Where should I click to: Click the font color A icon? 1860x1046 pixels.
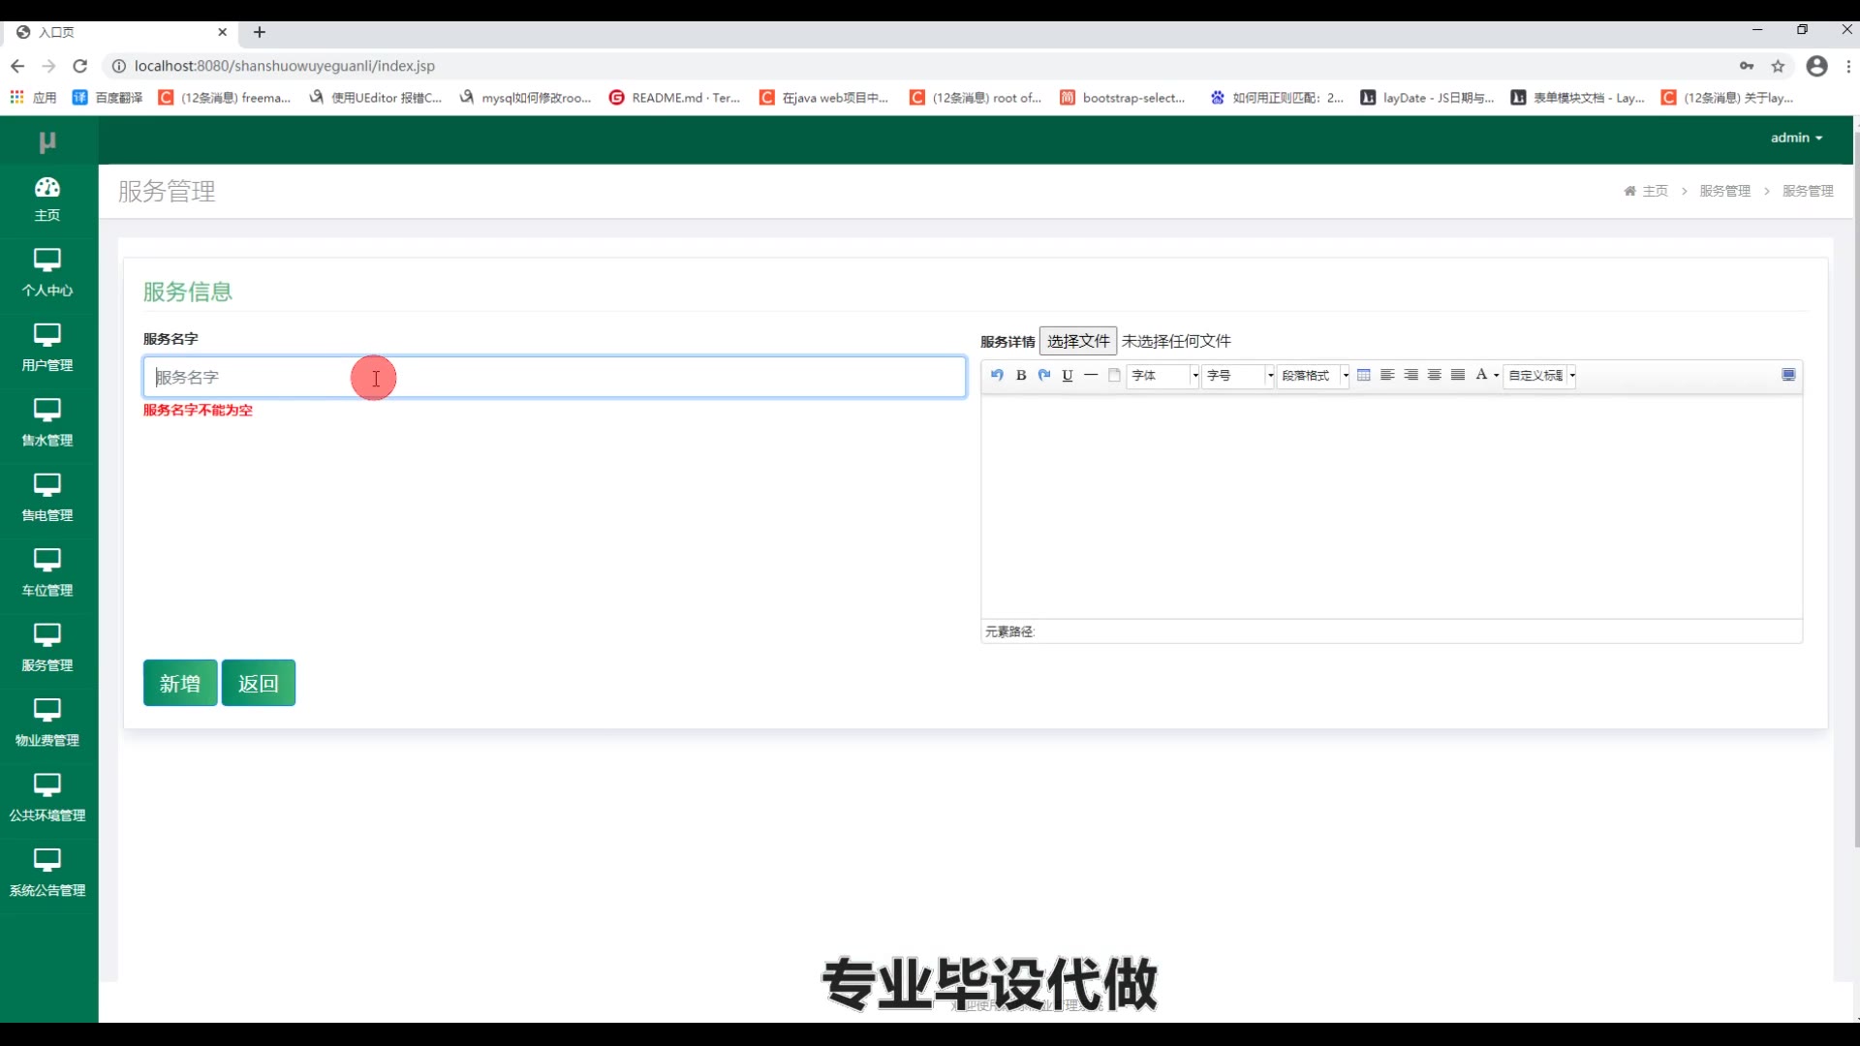(1481, 375)
